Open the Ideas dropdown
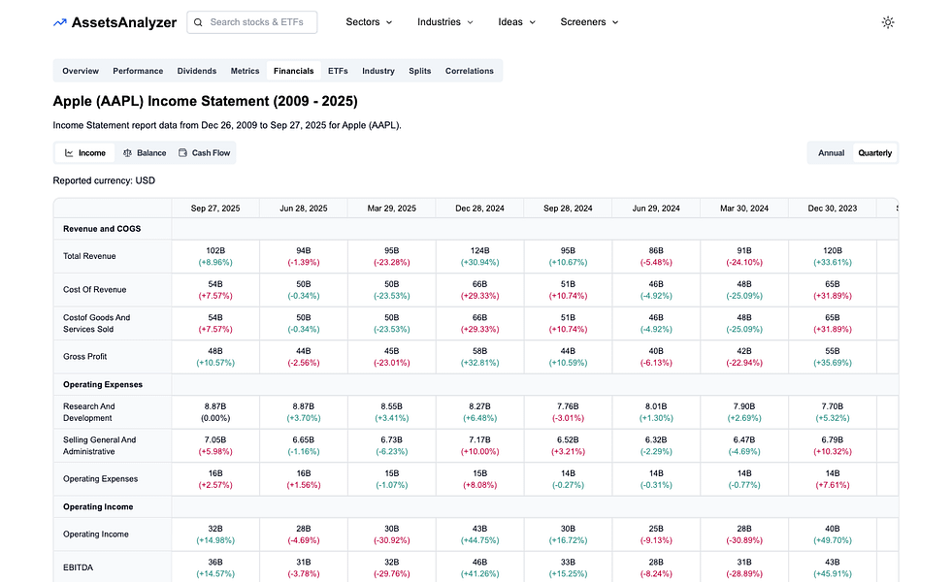Viewport: 952px width, 582px height. pos(516,21)
